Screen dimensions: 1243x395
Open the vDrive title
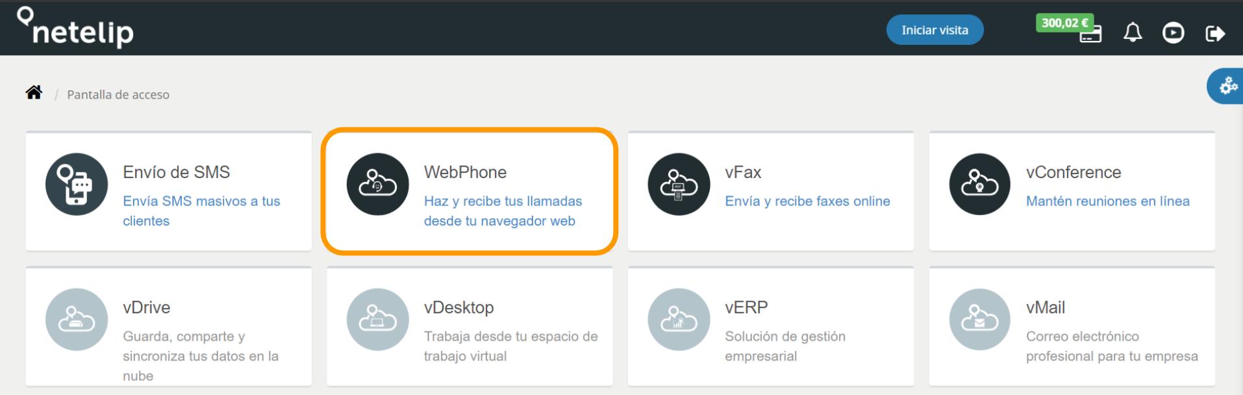coord(146,307)
